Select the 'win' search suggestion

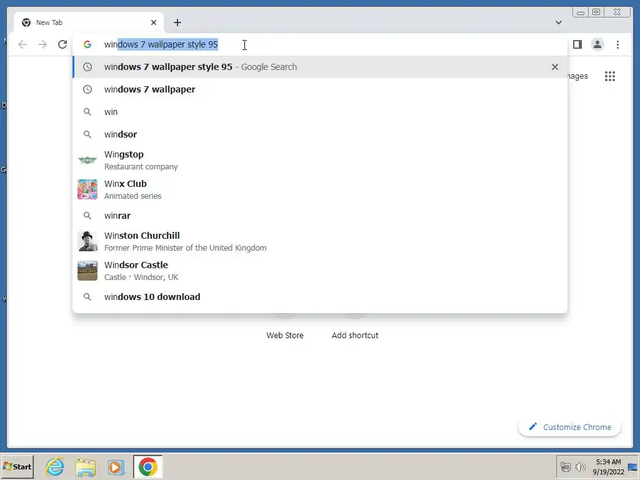pos(319,112)
